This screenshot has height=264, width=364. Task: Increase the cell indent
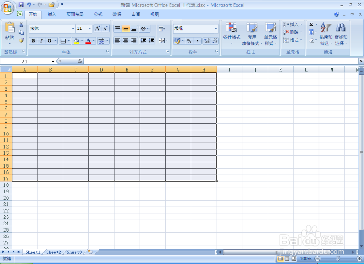coord(151,40)
